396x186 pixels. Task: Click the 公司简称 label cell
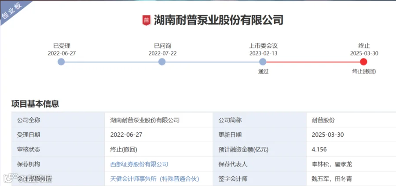[260, 120]
